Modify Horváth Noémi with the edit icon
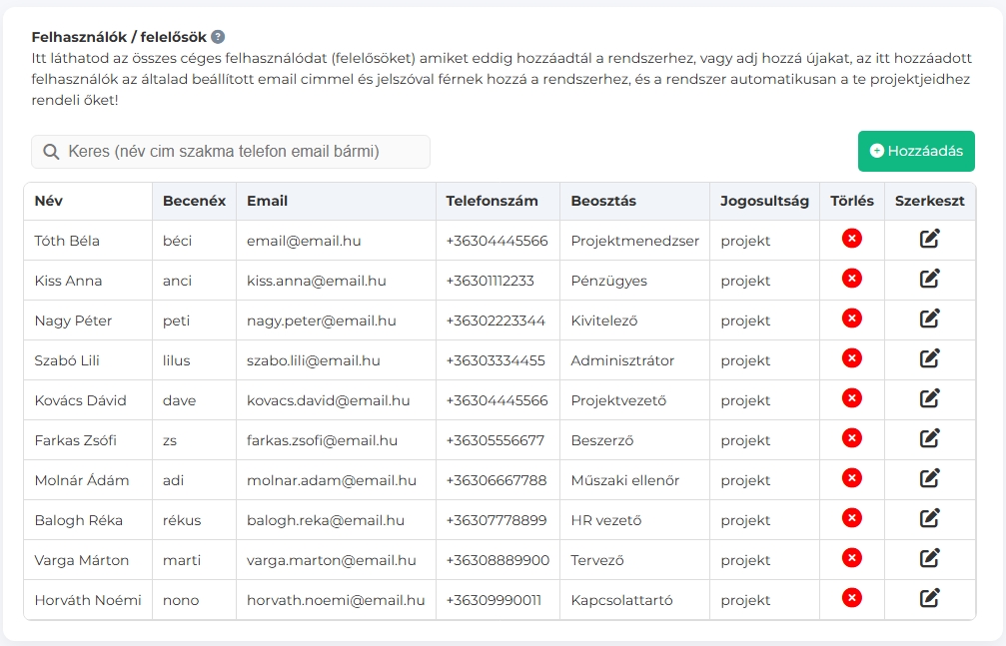This screenshot has width=1006, height=646. [x=930, y=598]
